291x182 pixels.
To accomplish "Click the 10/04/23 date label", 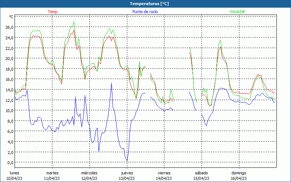I will [x=15, y=178].
